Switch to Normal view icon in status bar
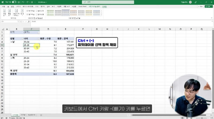 (x=182, y=118)
